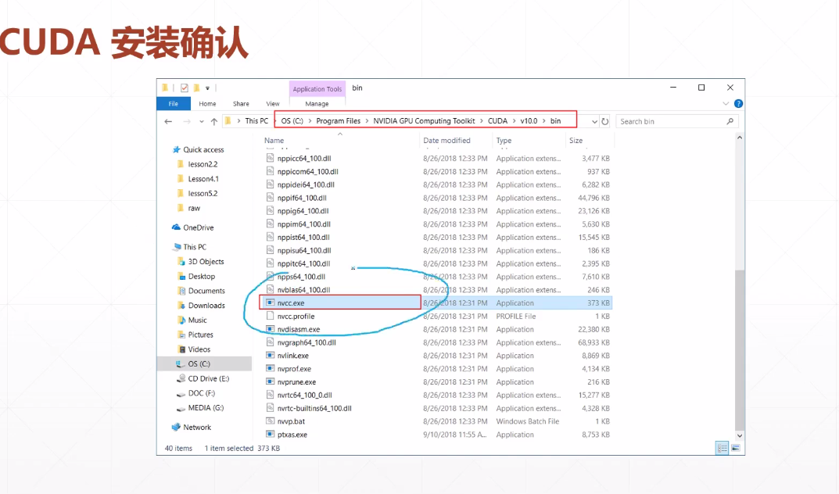Select nvvp.bat batch file icon

pos(271,421)
